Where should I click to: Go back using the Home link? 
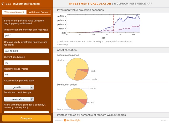click(8, 4)
